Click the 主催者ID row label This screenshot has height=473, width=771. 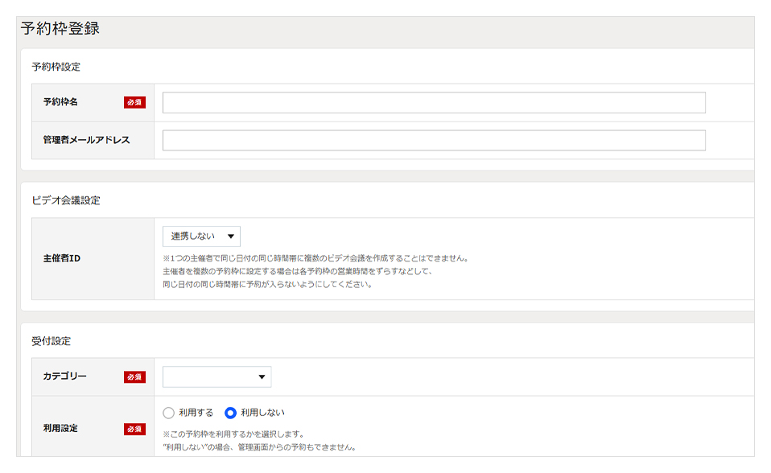62,258
